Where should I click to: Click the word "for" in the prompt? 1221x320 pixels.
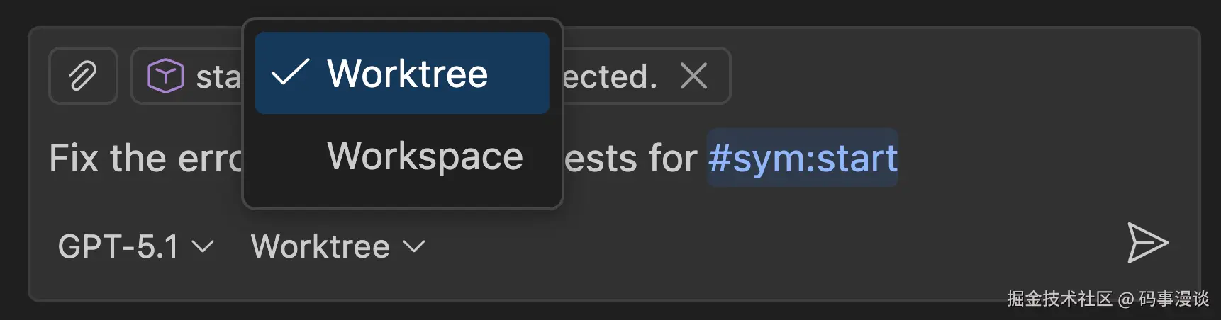coord(669,158)
